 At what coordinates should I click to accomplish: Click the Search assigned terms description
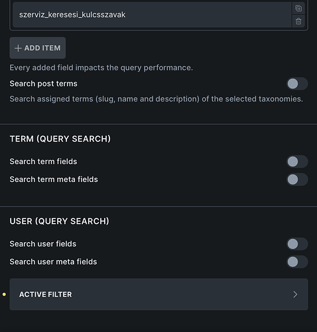157,99
